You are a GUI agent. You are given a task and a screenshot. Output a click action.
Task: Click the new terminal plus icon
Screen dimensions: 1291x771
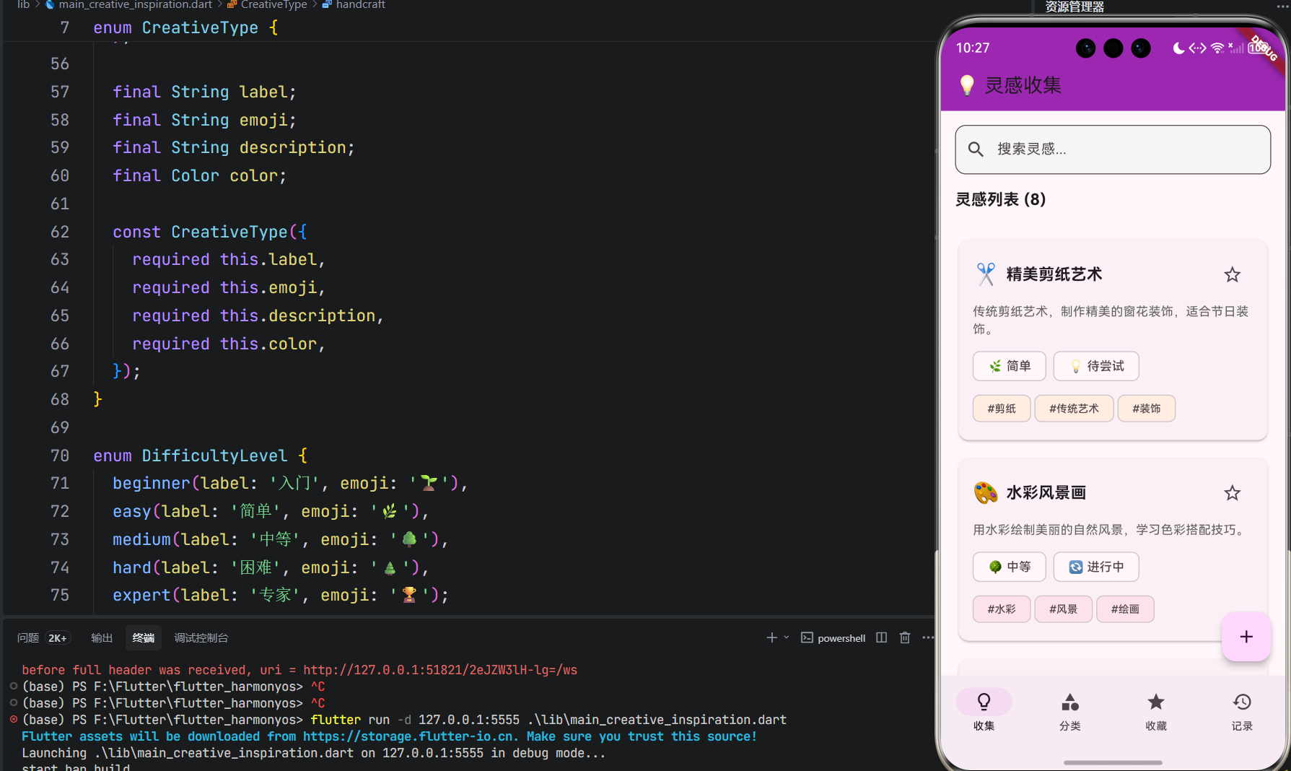tap(771, 637)
